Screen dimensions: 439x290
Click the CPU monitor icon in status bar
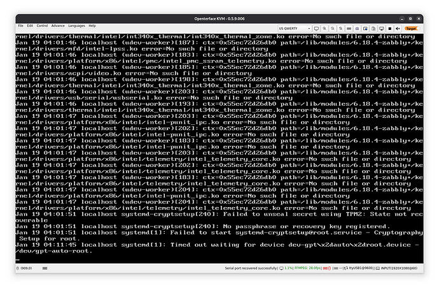(x=281, y=268)
